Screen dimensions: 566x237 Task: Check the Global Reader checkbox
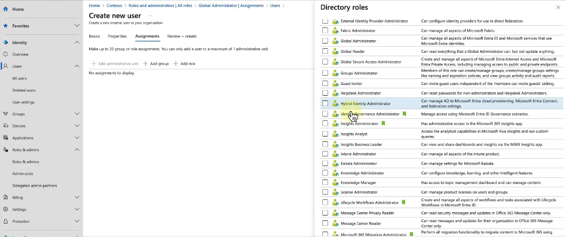(x=325, y=51)
